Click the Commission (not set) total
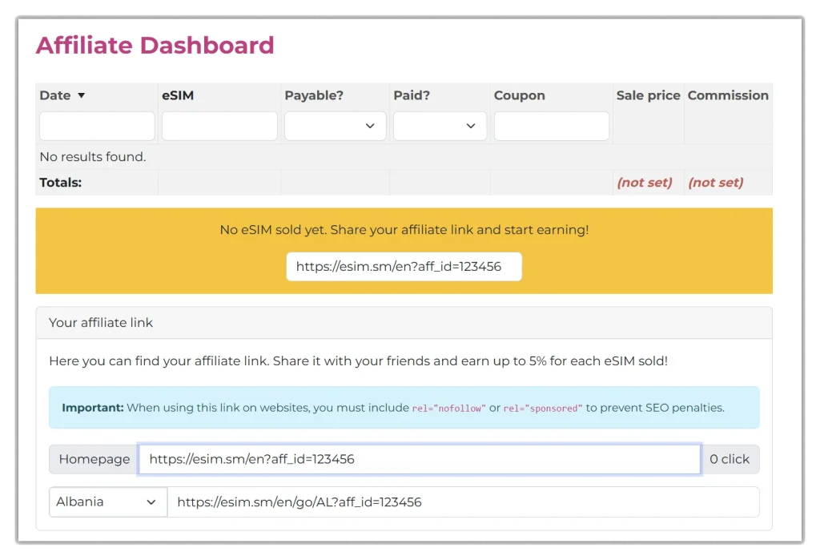This screenshot has height=560, width=820. tap(715, 182)
